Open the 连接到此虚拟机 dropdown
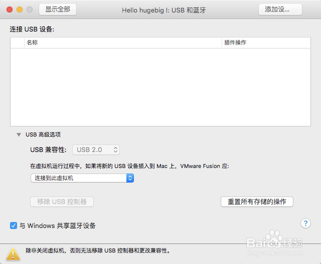Image resolution: width=321 pixels, height=264 pixels. click(82, 178)
